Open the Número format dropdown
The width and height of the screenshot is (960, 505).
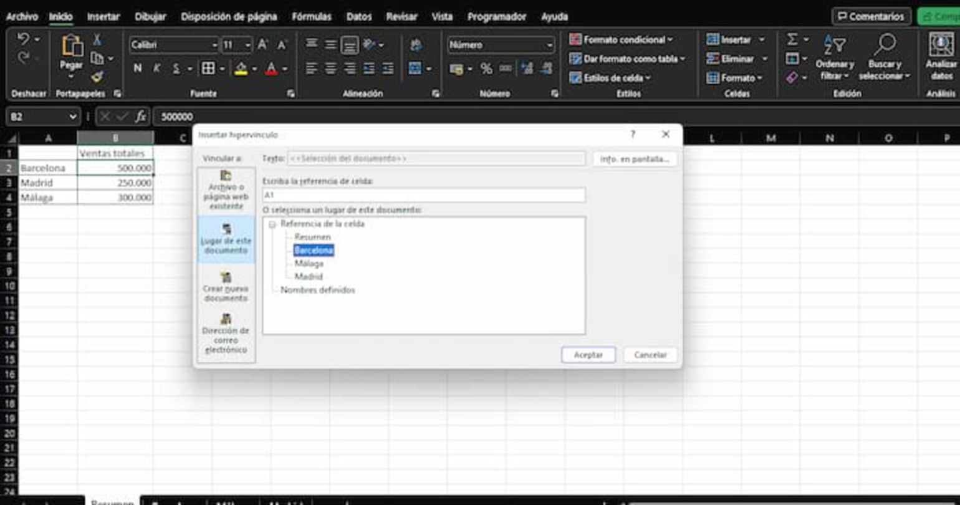coord(549,45)
